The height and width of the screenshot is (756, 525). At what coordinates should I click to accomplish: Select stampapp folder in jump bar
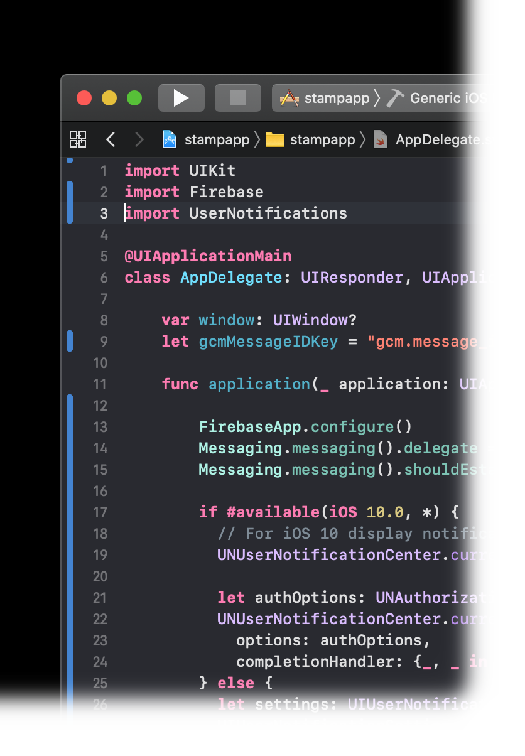coord(322,139)
